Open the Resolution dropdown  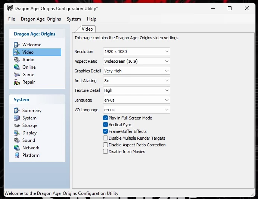[137, 52]
